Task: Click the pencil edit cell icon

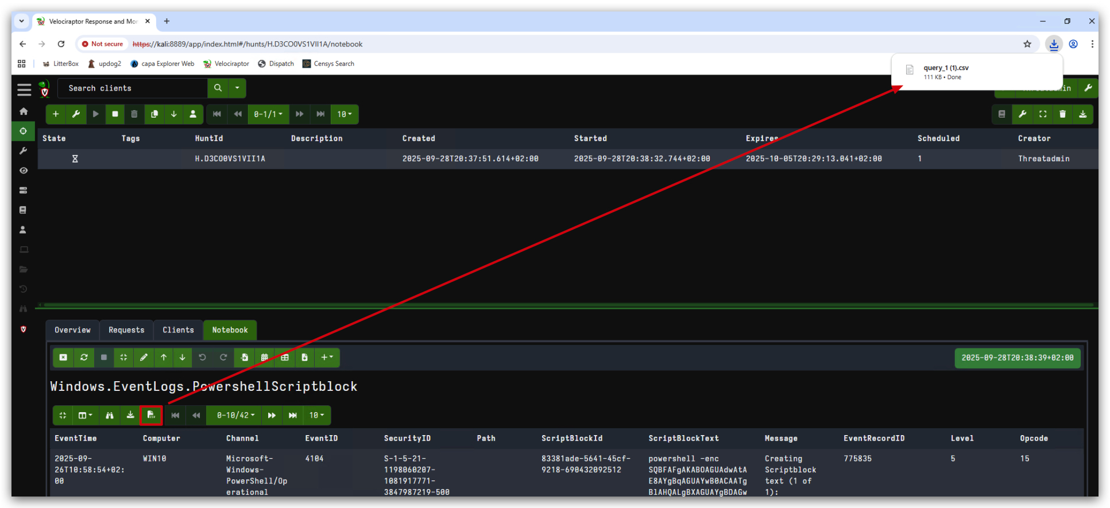Action: (x=144, y=358)
